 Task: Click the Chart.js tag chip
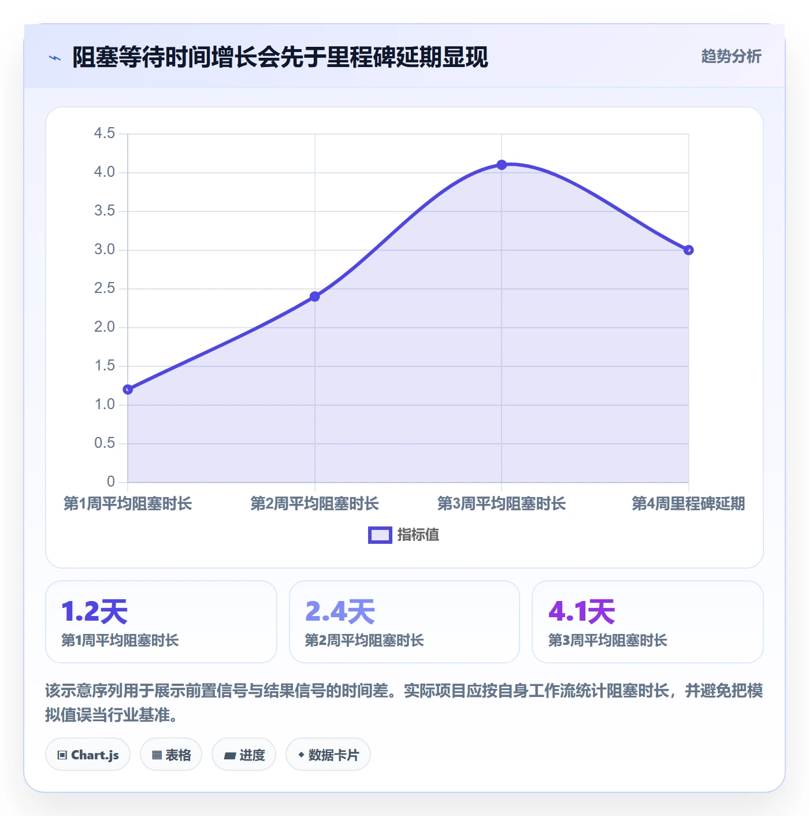[88, 754]
